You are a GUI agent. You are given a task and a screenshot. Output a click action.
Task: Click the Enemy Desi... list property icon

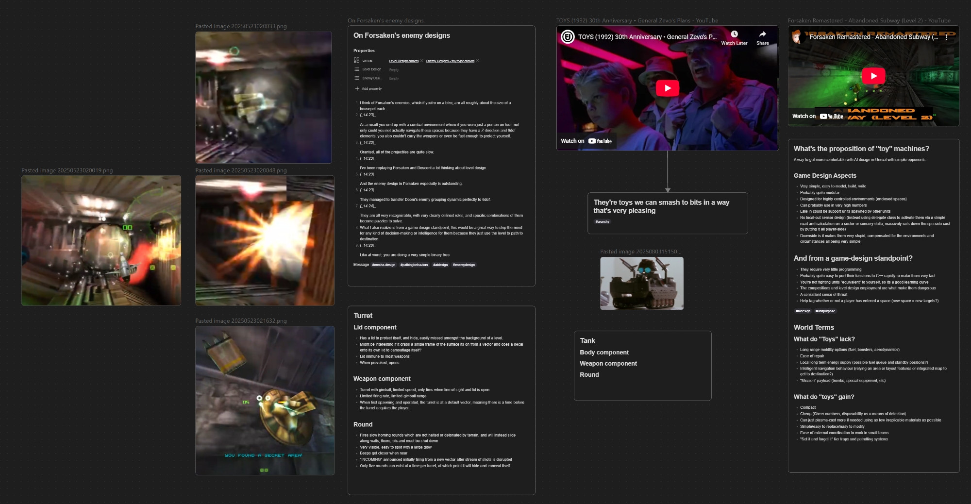[356, 78]
